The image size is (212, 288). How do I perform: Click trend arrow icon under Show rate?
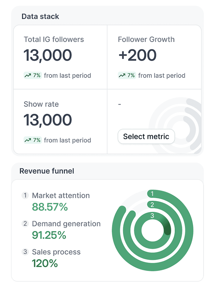tap(28, 140)
